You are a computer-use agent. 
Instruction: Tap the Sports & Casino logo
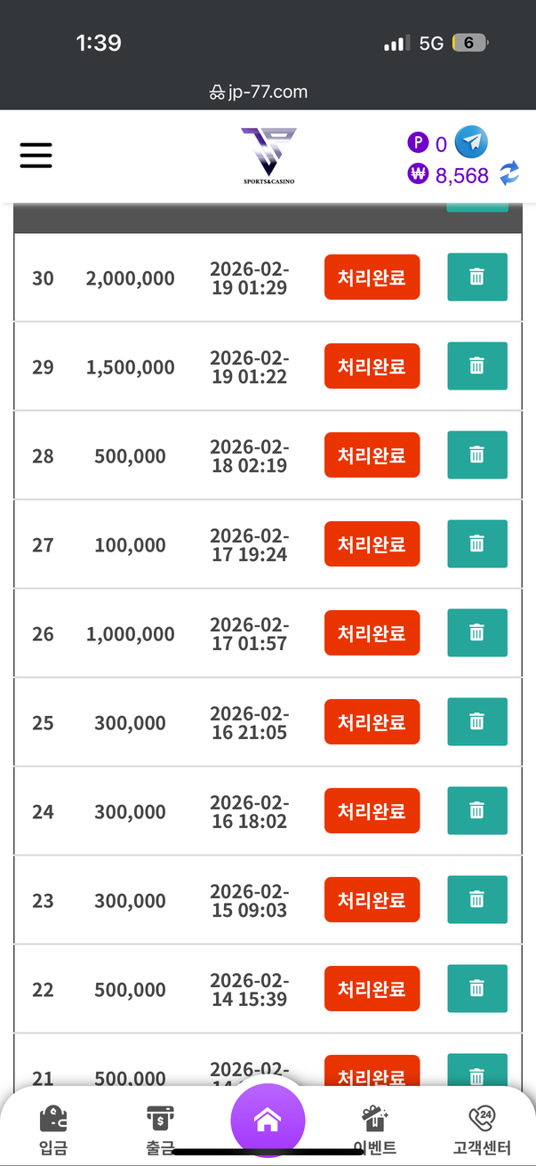(268, 156)
